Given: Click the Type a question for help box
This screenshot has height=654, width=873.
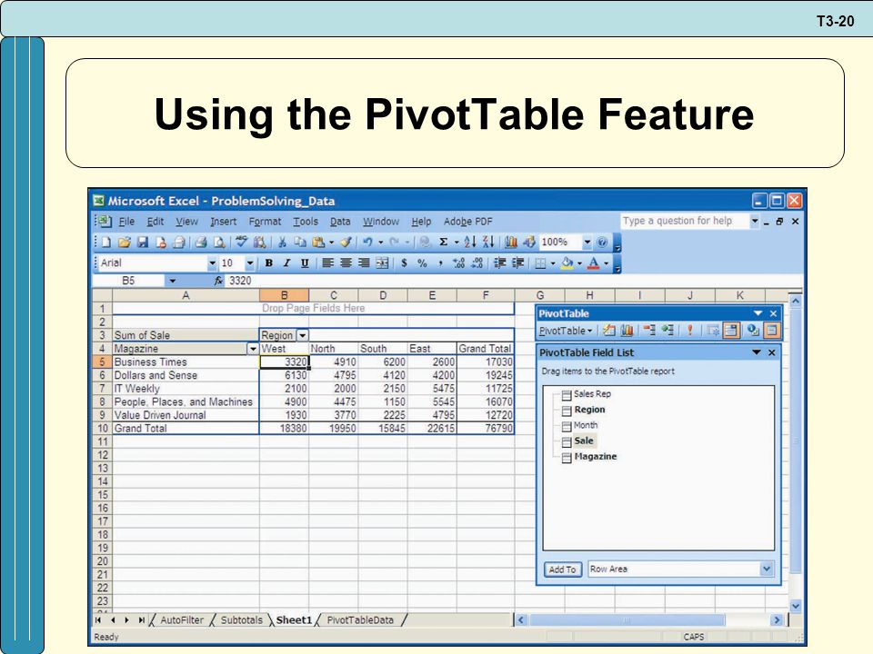Looking at the screenshot, I should (685, 221).
